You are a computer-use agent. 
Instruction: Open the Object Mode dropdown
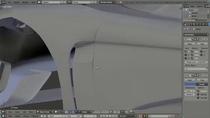click(x=45, y=112)
